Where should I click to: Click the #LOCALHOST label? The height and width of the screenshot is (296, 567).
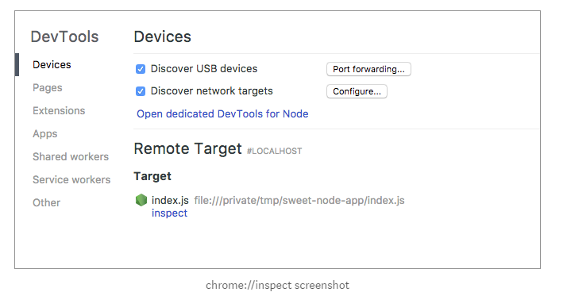click(x=274, y=151)
